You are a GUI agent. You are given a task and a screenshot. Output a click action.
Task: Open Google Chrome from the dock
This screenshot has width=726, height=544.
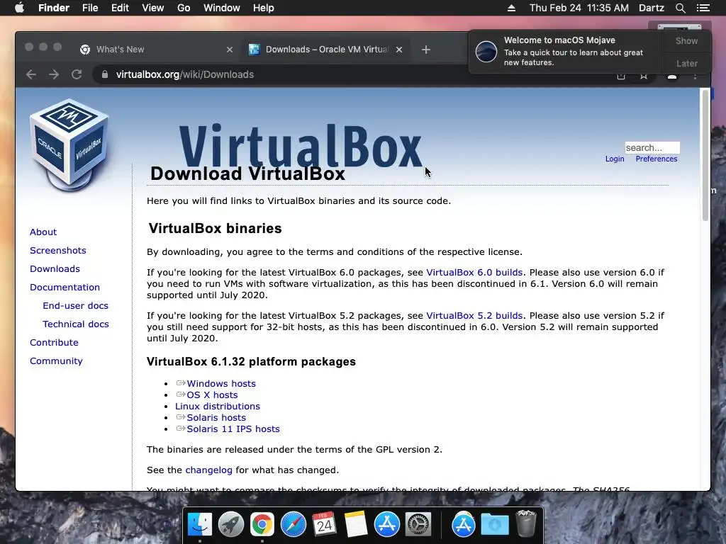pyautogui.click(x=262, y=524)
